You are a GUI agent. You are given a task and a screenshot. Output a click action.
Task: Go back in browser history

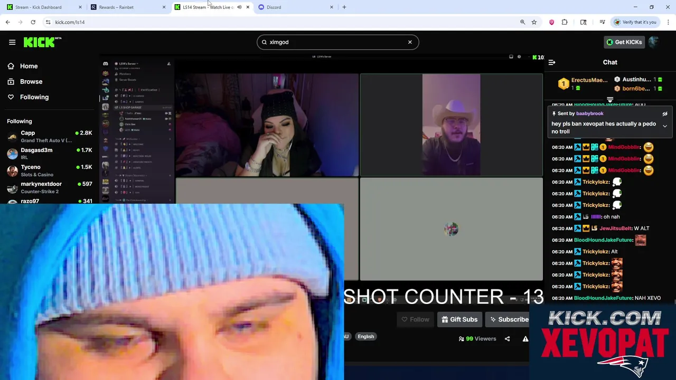[x=7, y=22]
